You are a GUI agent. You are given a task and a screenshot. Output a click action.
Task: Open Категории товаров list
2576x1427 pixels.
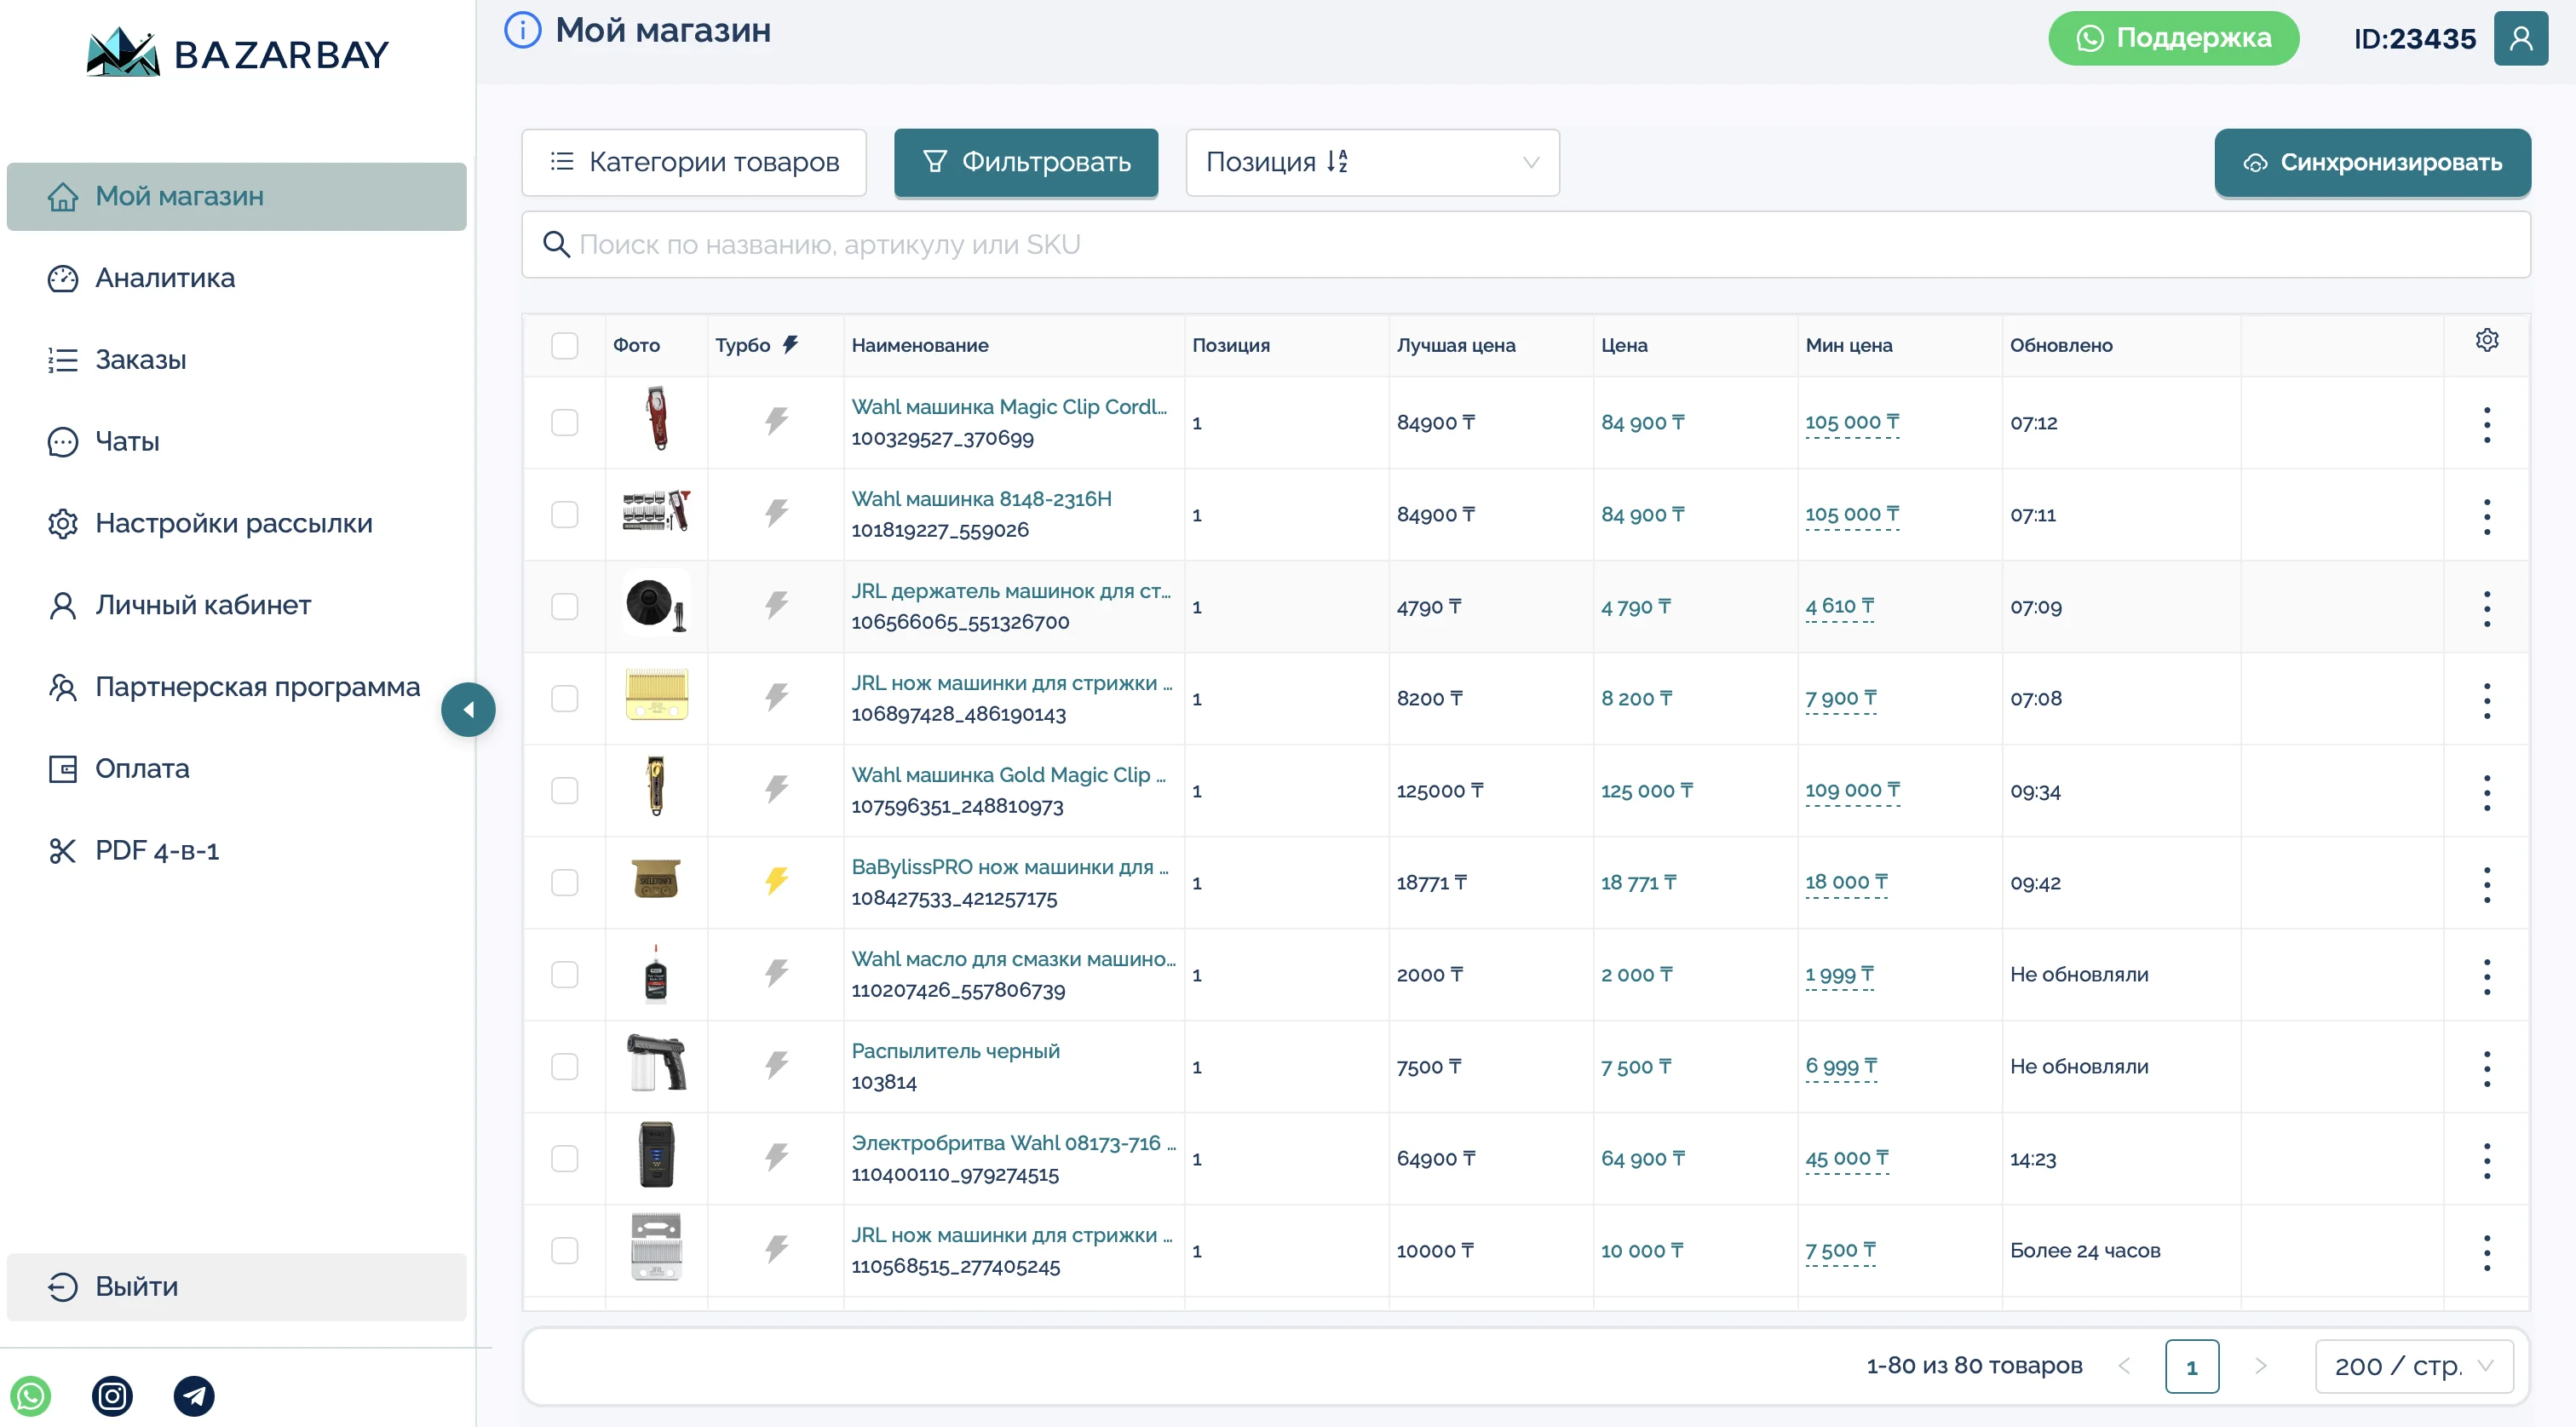[x=693, y=162]
